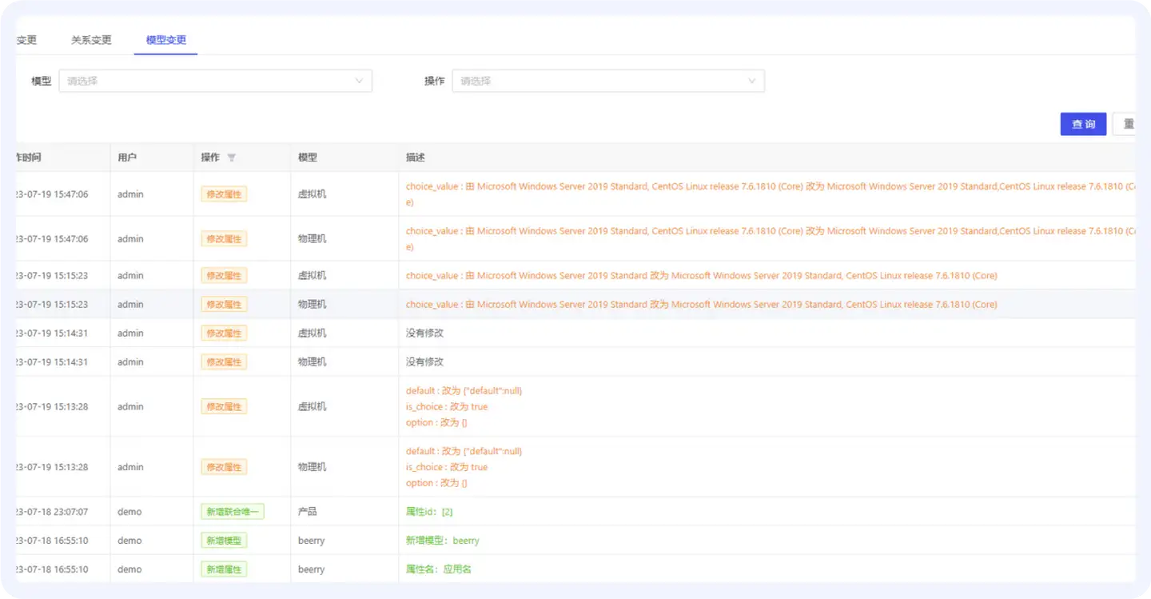Select the cut-off 变更 tab at left

(x=26, y=40)
